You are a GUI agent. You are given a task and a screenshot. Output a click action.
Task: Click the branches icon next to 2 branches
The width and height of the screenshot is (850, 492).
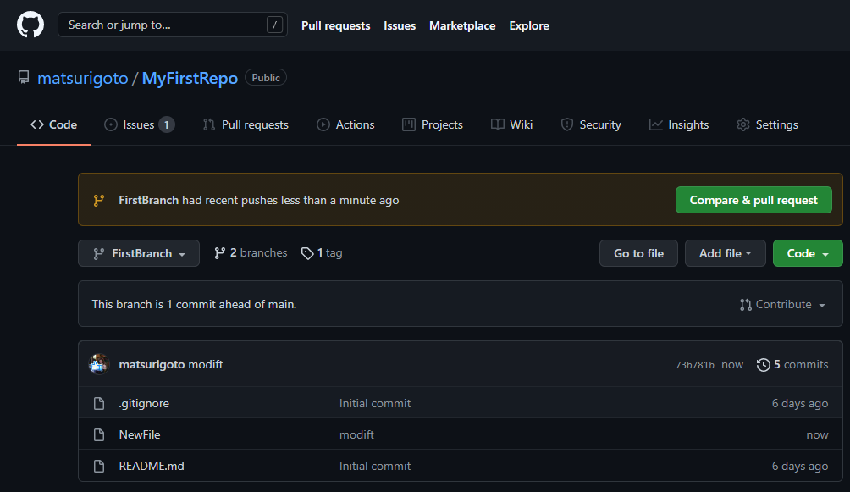(x=219, y=253)
